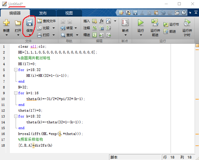Screen dimensions: 199x160
Task: Click the warning marker beside line 16
Action: pyautogui.click(x=197, y=134)
